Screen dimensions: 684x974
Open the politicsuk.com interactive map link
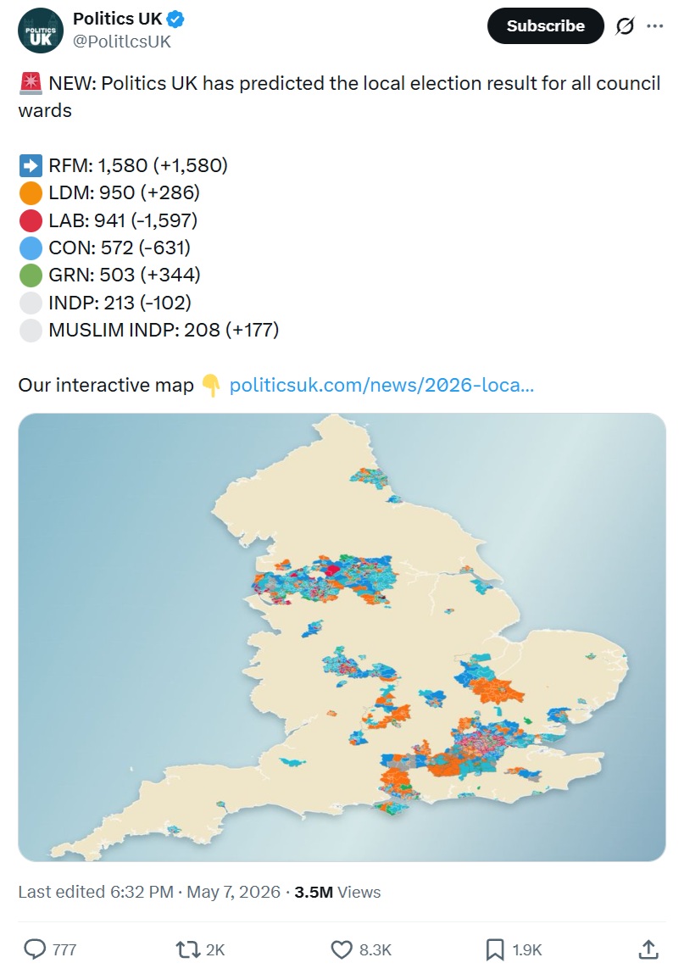pyautogui.click(x=381, y=385)
